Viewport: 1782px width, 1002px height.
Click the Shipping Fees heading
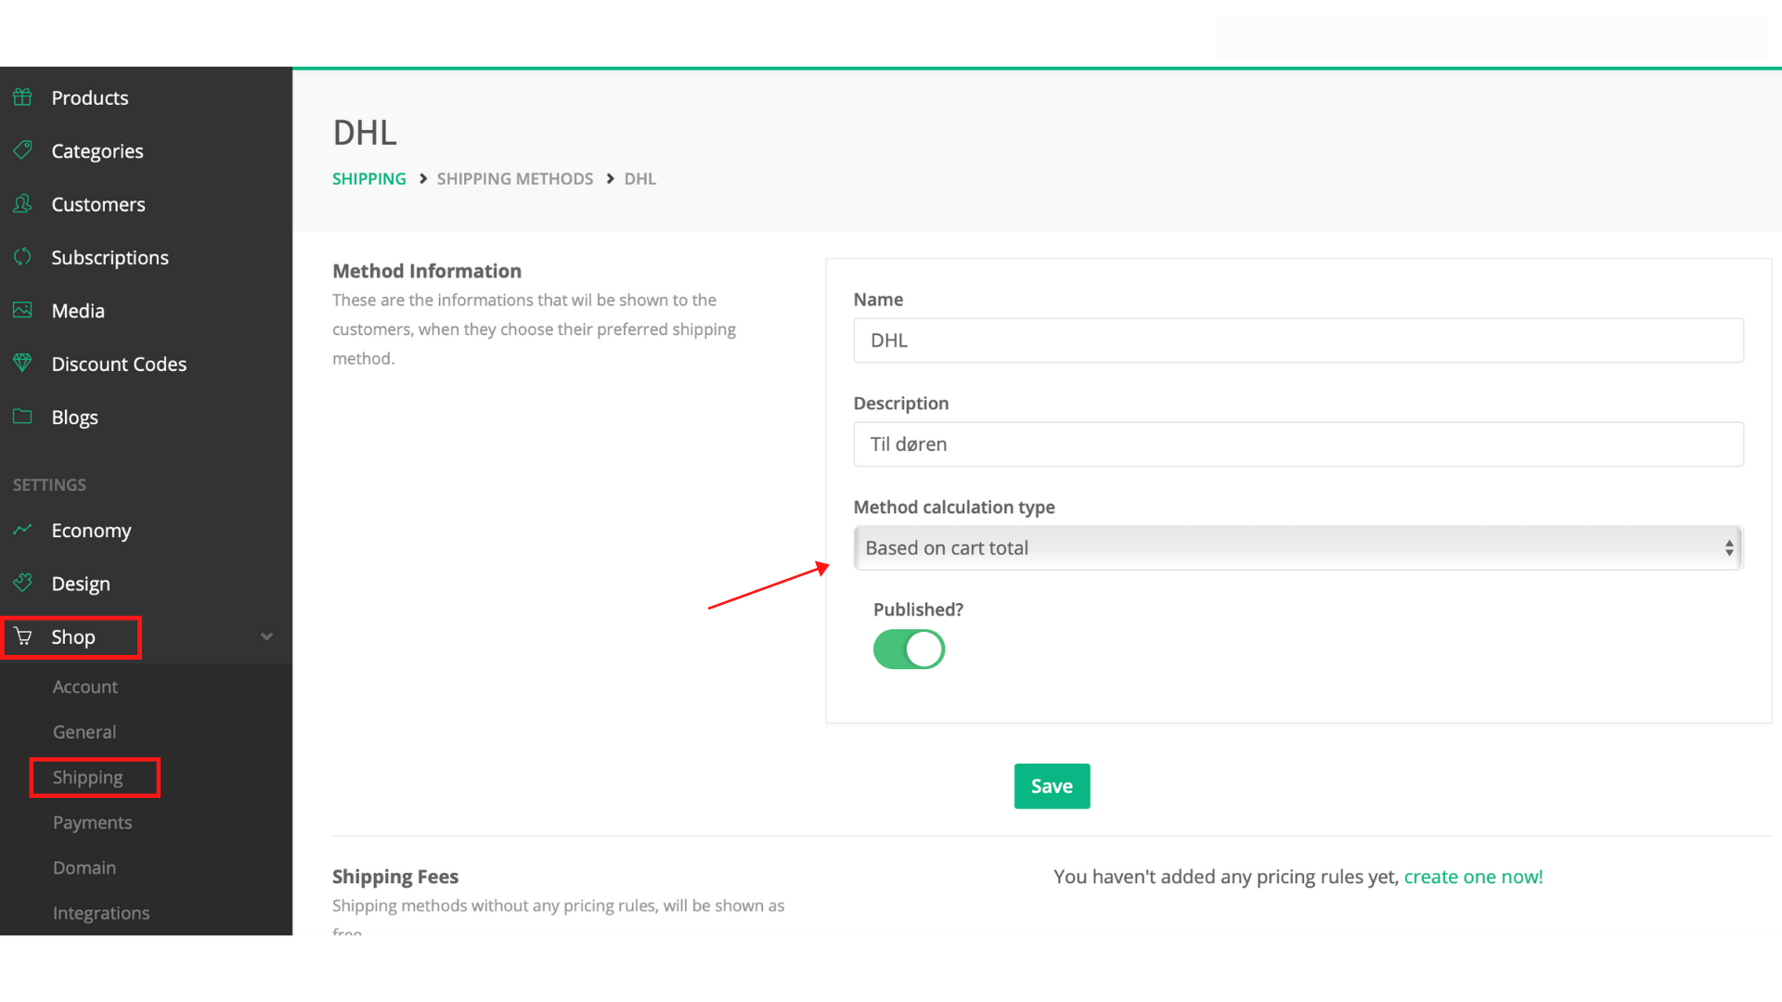pos(395,877)
